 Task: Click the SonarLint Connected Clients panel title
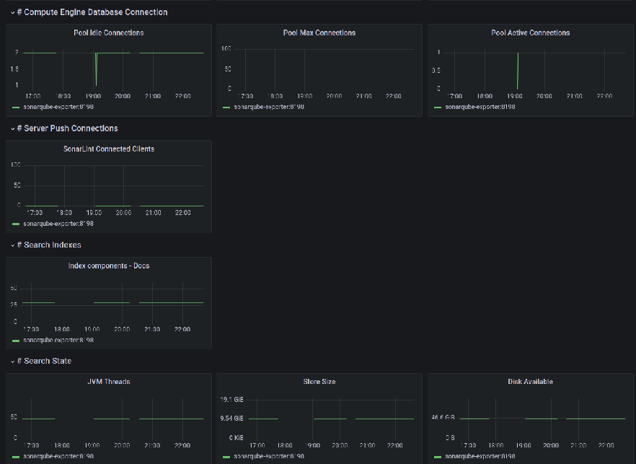click(x=108, y=149)
